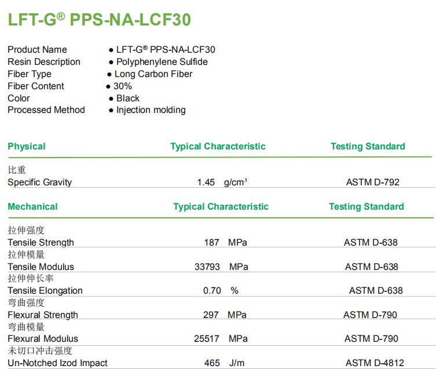Screen dimensions: 436x369
Task: Select the 'Tensile Elongation' row label
Action: coord(45,291)
